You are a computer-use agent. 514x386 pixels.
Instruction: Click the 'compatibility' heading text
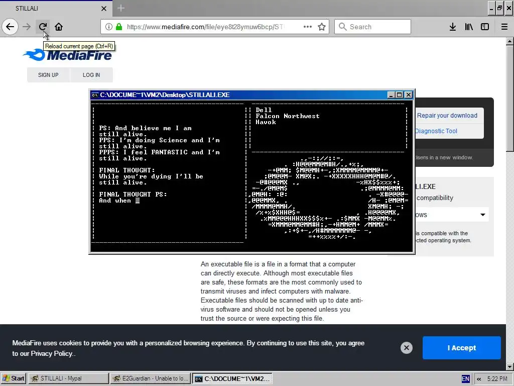[x=435, y=198]
